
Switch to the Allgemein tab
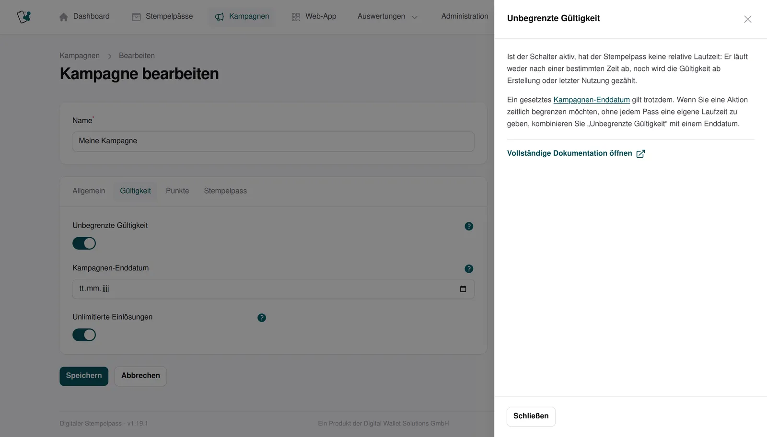click(89, 191)
